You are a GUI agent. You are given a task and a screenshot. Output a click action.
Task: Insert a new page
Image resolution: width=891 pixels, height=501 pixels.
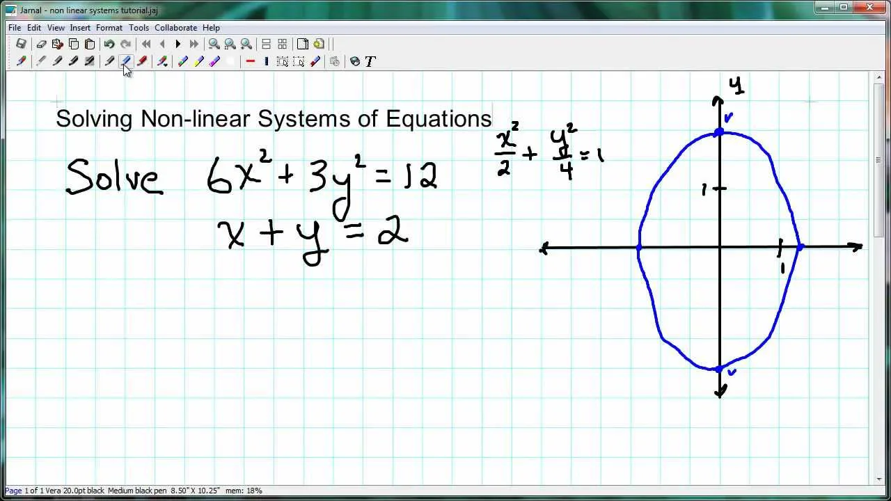(303, 44)
